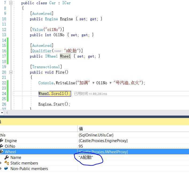Click the {Castle.Proxies.IWheelProxy} value
The image size is (189, 173).
(x=103, y=152)
